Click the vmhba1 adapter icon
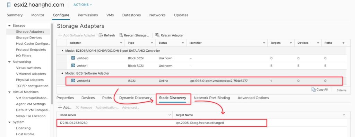 (73, 66)
